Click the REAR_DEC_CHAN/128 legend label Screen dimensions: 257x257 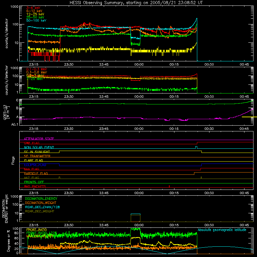tap(42, 207)
